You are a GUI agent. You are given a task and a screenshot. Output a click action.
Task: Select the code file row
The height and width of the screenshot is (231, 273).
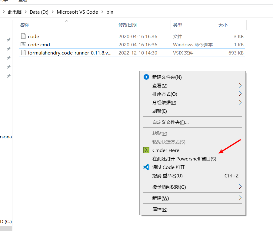pyautogui.click(x=34, y=36)
